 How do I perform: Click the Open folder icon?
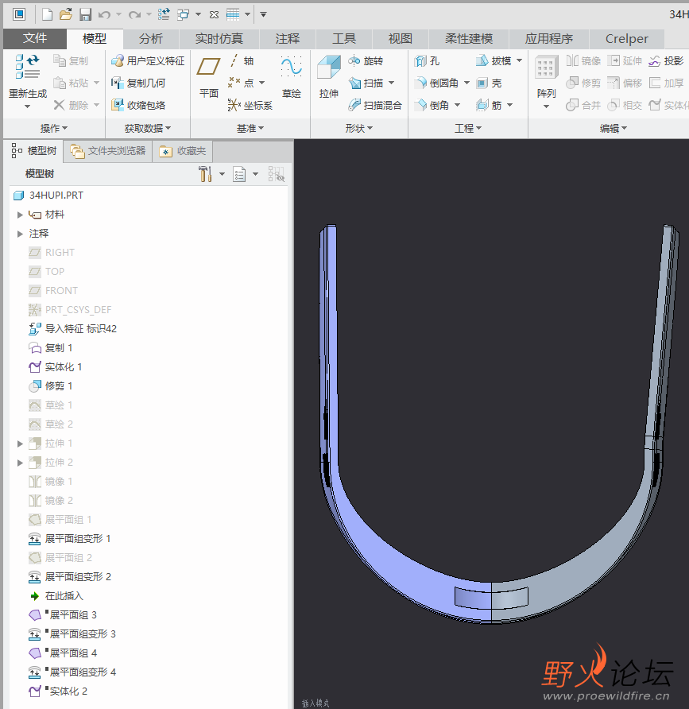[x=66, y=15]
